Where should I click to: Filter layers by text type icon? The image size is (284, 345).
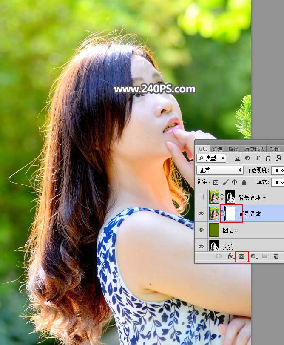(258, 158)
